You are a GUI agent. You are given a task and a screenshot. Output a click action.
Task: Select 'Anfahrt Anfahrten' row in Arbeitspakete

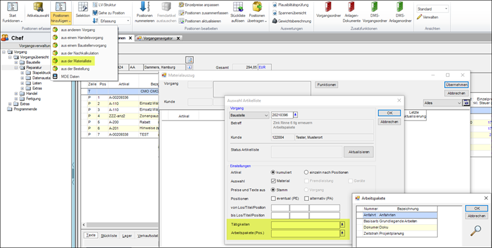(x=397, y=215)
